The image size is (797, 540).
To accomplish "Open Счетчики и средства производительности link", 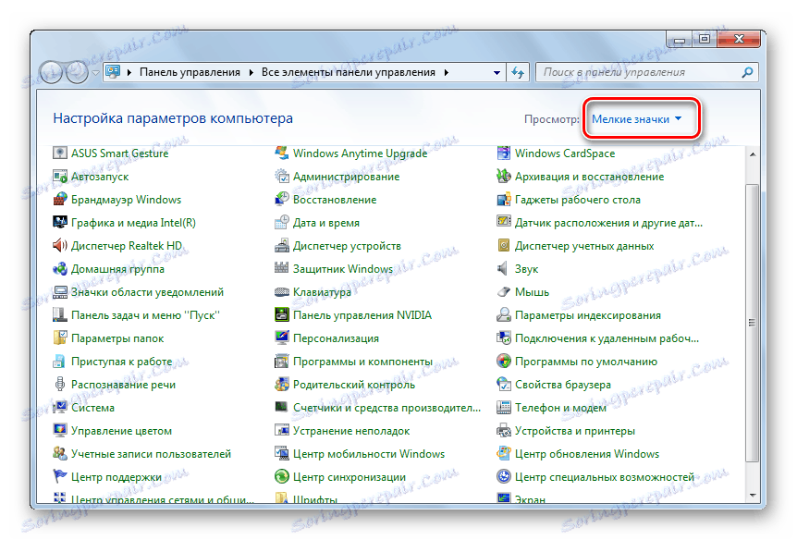I will pos(386,408).
